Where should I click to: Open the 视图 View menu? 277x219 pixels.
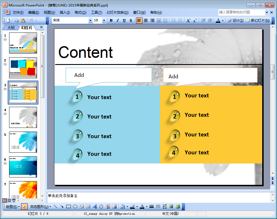(49, 13)
